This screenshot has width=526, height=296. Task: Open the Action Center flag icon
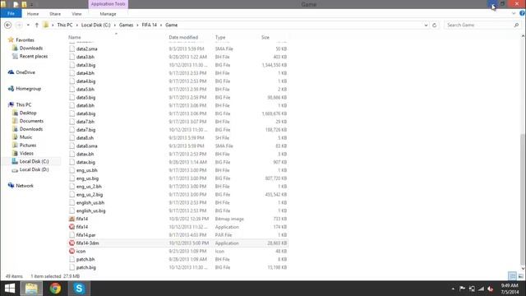point(462,289)
